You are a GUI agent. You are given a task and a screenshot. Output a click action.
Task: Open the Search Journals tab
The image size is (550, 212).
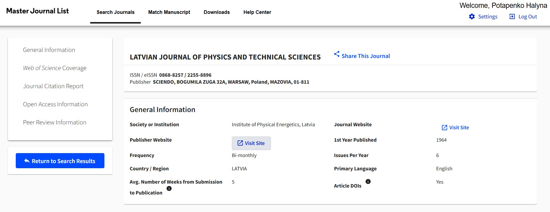tap(115, 12)
